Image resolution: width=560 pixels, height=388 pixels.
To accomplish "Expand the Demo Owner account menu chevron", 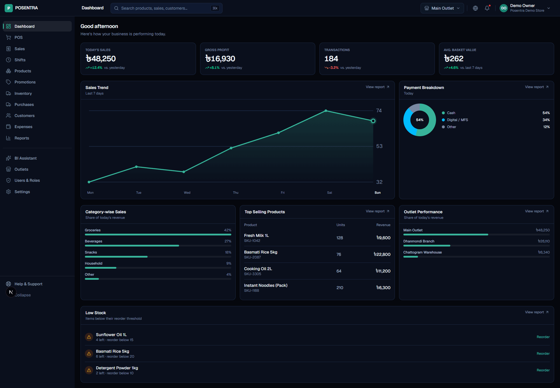I will coord(549,8).
